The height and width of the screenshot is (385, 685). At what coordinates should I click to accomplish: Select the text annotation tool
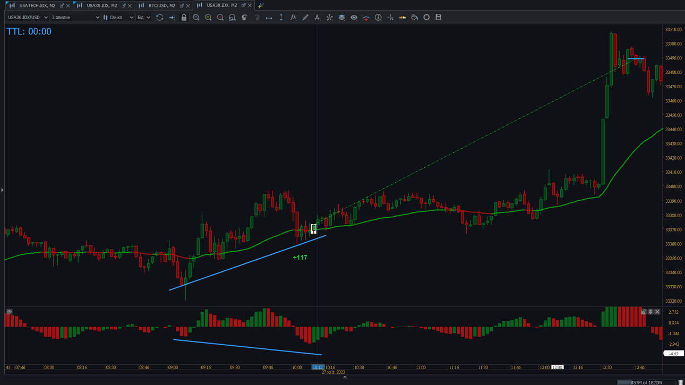click(x=317, y=18)
